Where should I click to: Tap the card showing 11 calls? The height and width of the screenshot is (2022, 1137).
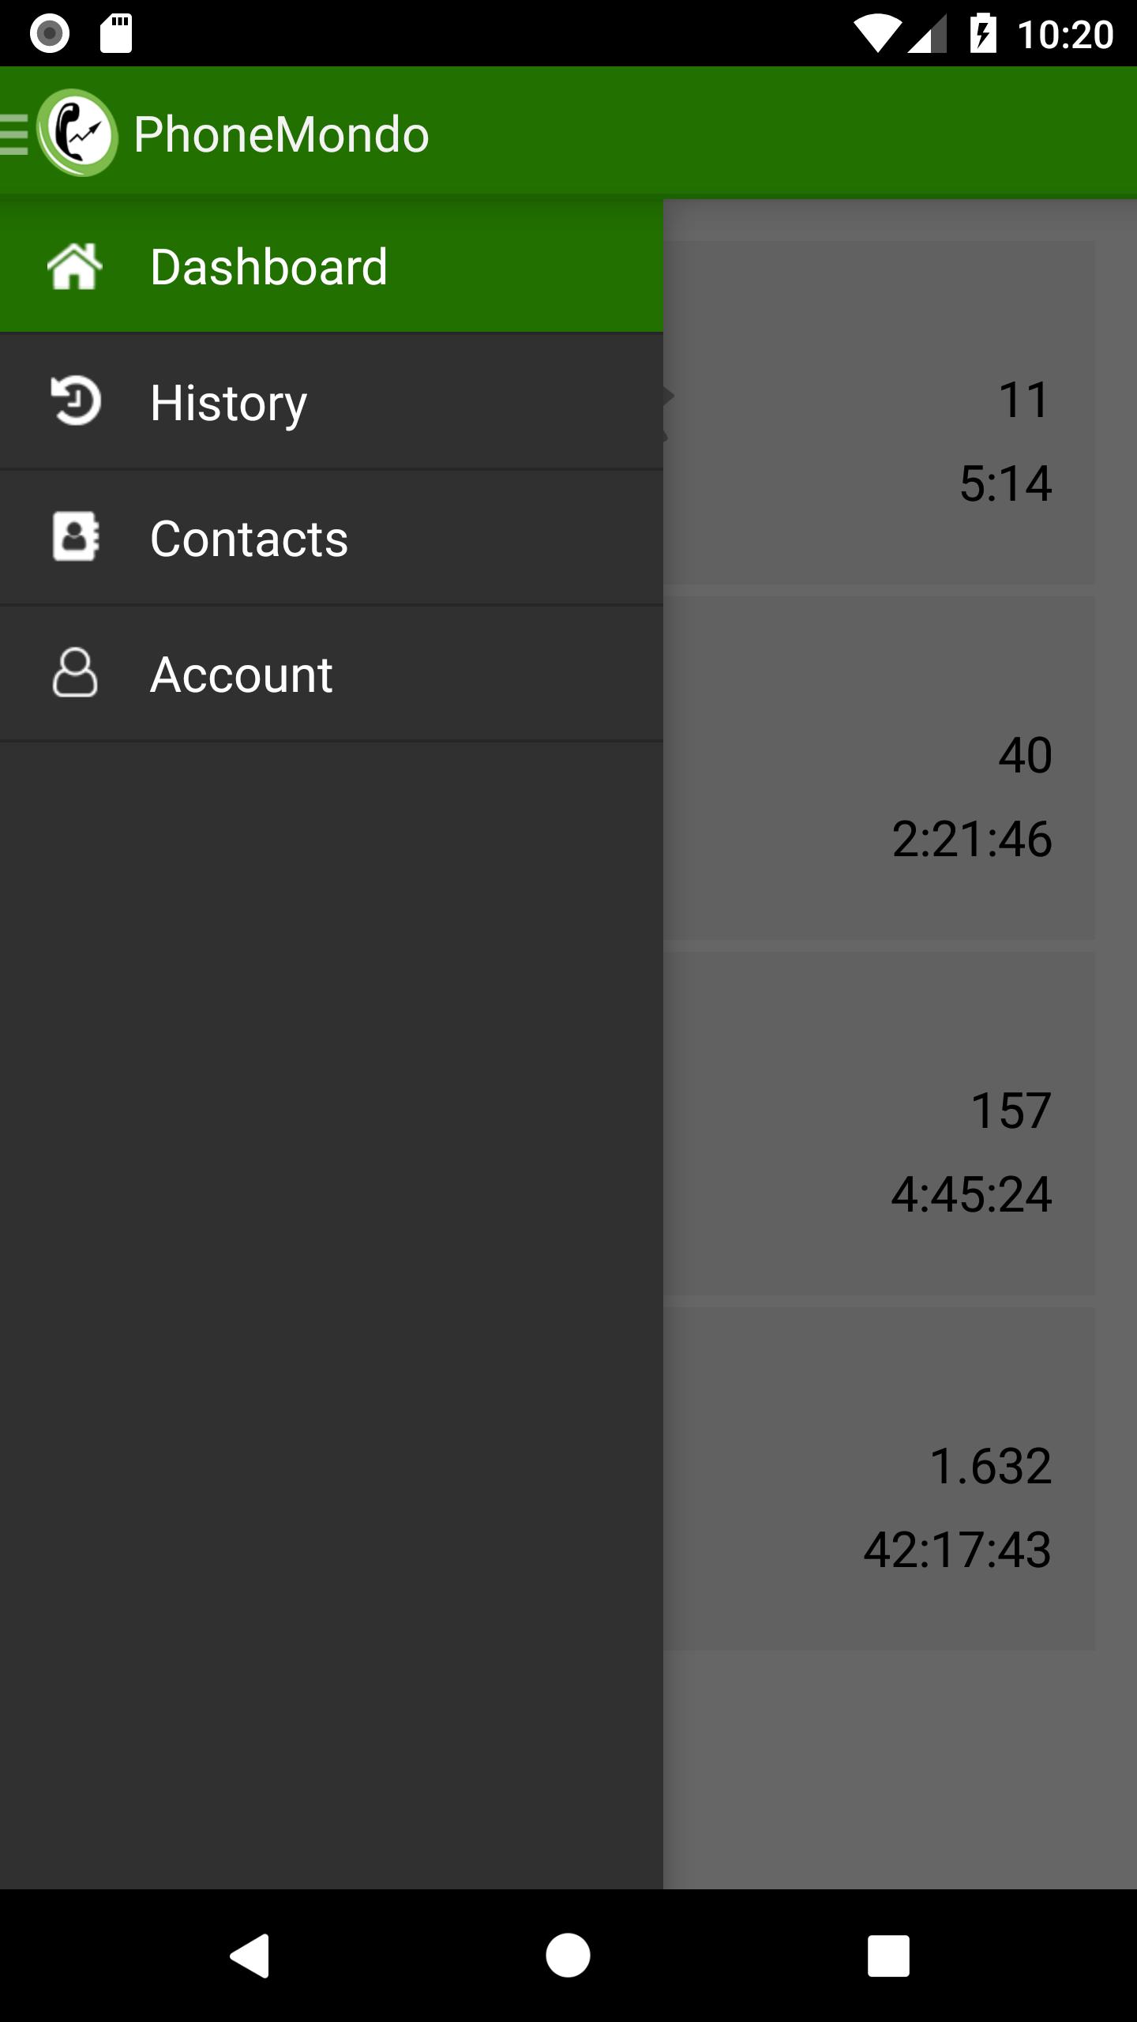click(879, 412)
